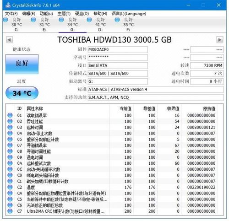Image resolution: width=229 pixels, height=221 pixels.
Task: Select the F: drive 35 °C tab
Action: pyautogui.click(x=128, y=24)
